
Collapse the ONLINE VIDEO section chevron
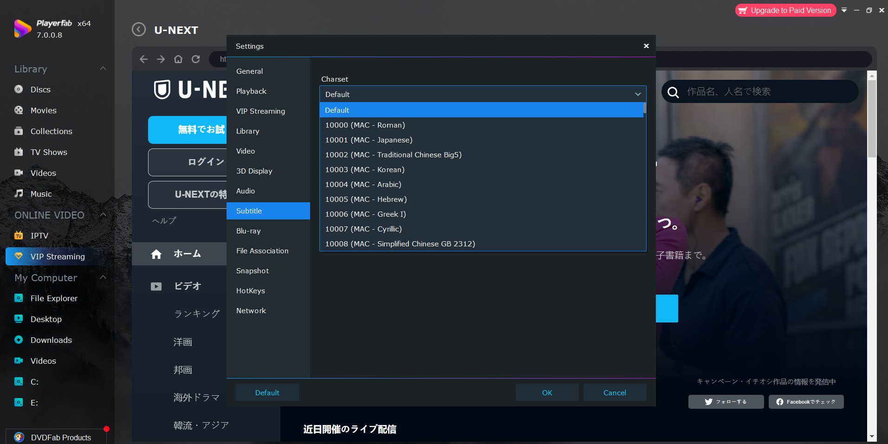tap(103, 215)
